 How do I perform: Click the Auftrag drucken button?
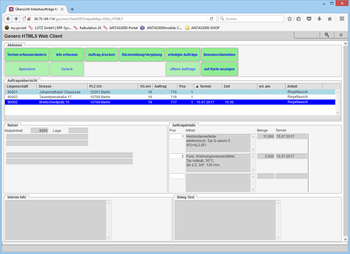pos(102,55)
